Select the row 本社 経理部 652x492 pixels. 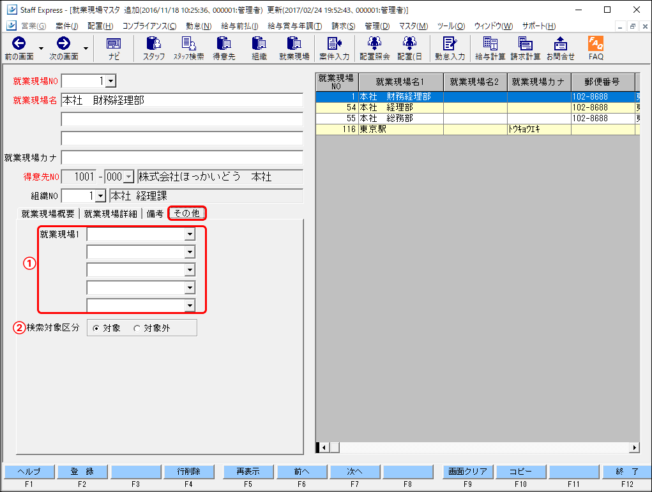[x=478, y=108]
